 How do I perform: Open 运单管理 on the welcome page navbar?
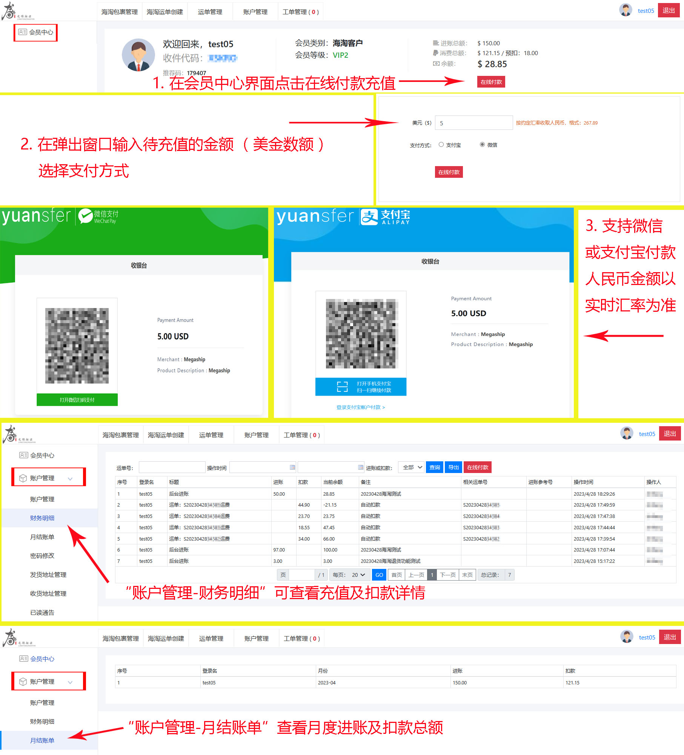210,12
